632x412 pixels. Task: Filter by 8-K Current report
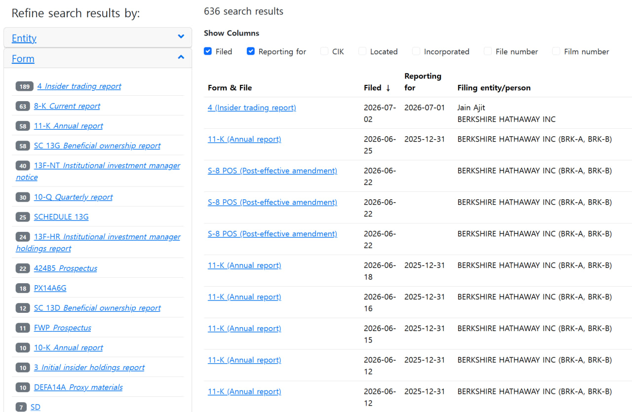pos(67,106)
